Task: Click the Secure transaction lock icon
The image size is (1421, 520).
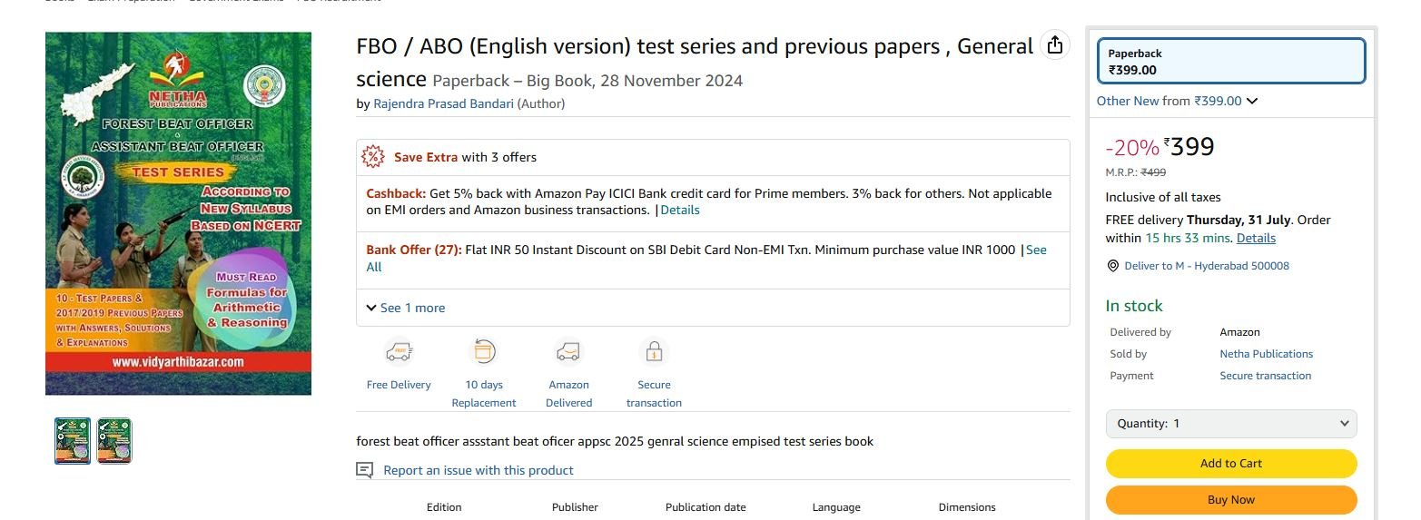Action: click(654, 351)
